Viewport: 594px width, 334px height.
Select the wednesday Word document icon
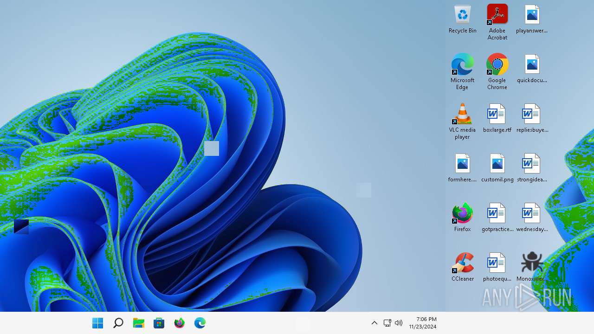pos(532,218)
